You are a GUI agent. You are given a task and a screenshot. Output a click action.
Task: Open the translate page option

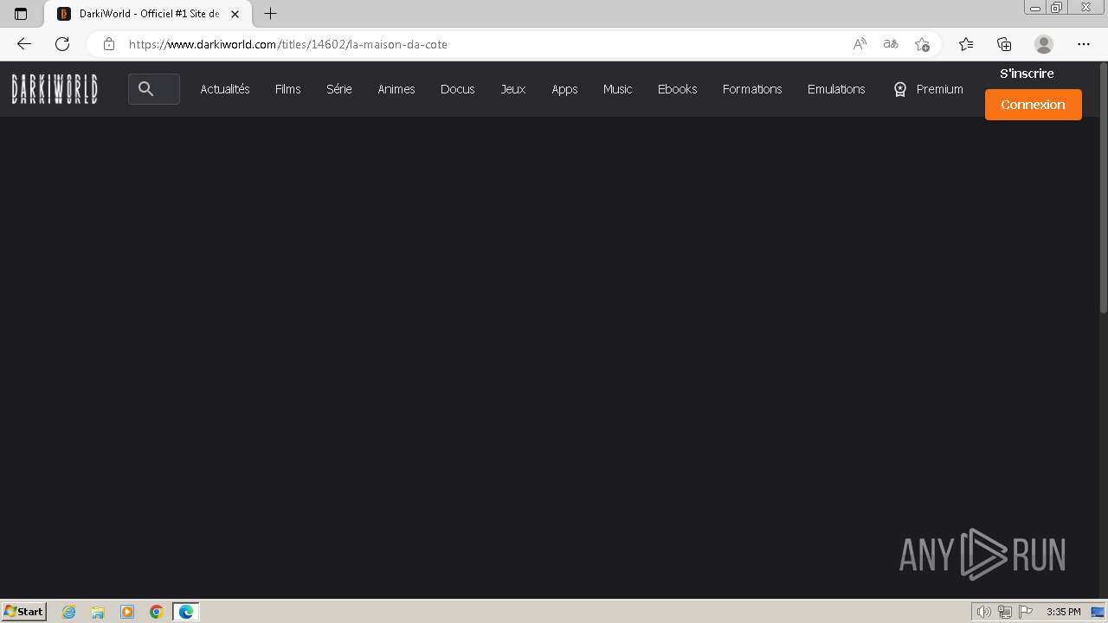coord(891,44)
